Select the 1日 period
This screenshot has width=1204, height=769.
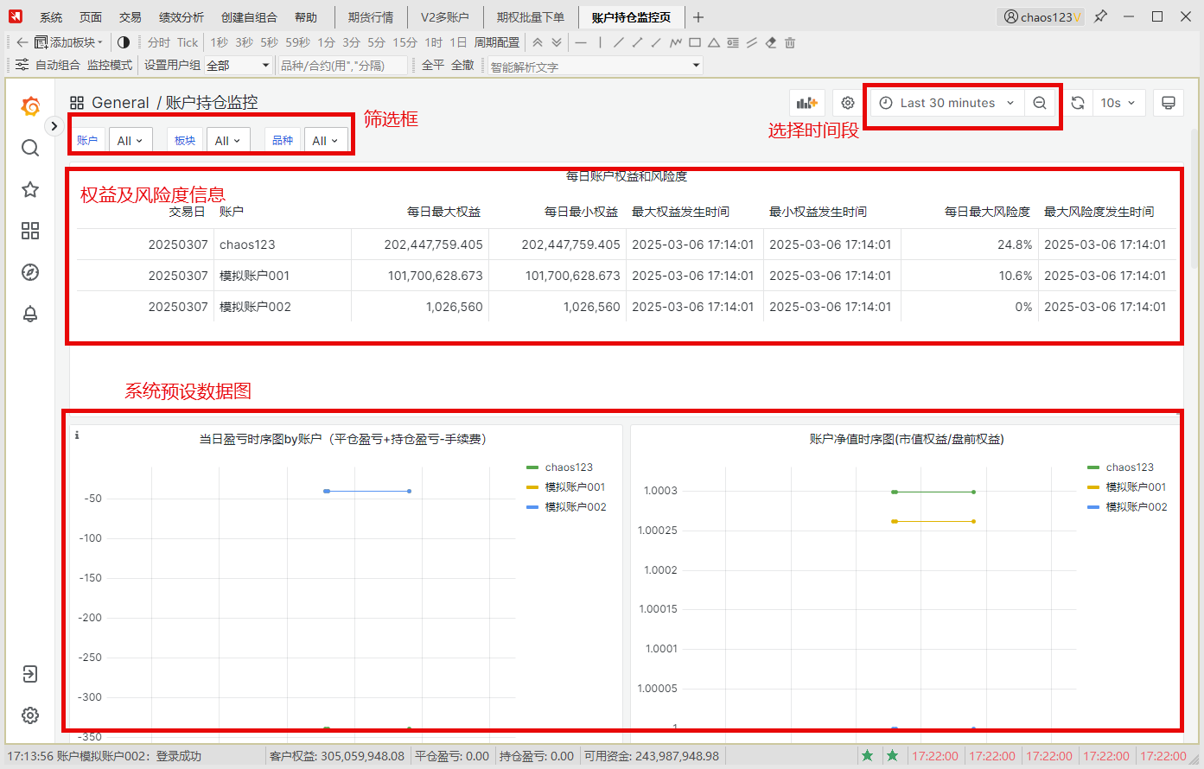tap(458, 42)
